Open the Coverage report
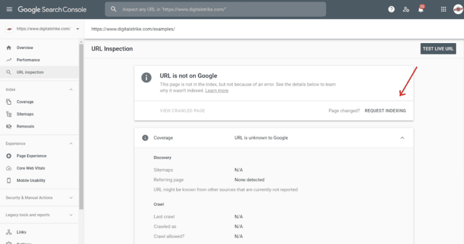The height and width of the screenshot is (244, 464). pyautogui.click(x=25, y=102)
